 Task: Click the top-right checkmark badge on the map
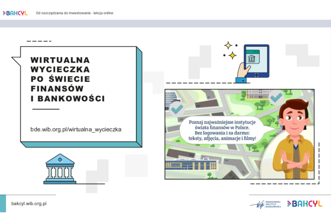(275, 97)
